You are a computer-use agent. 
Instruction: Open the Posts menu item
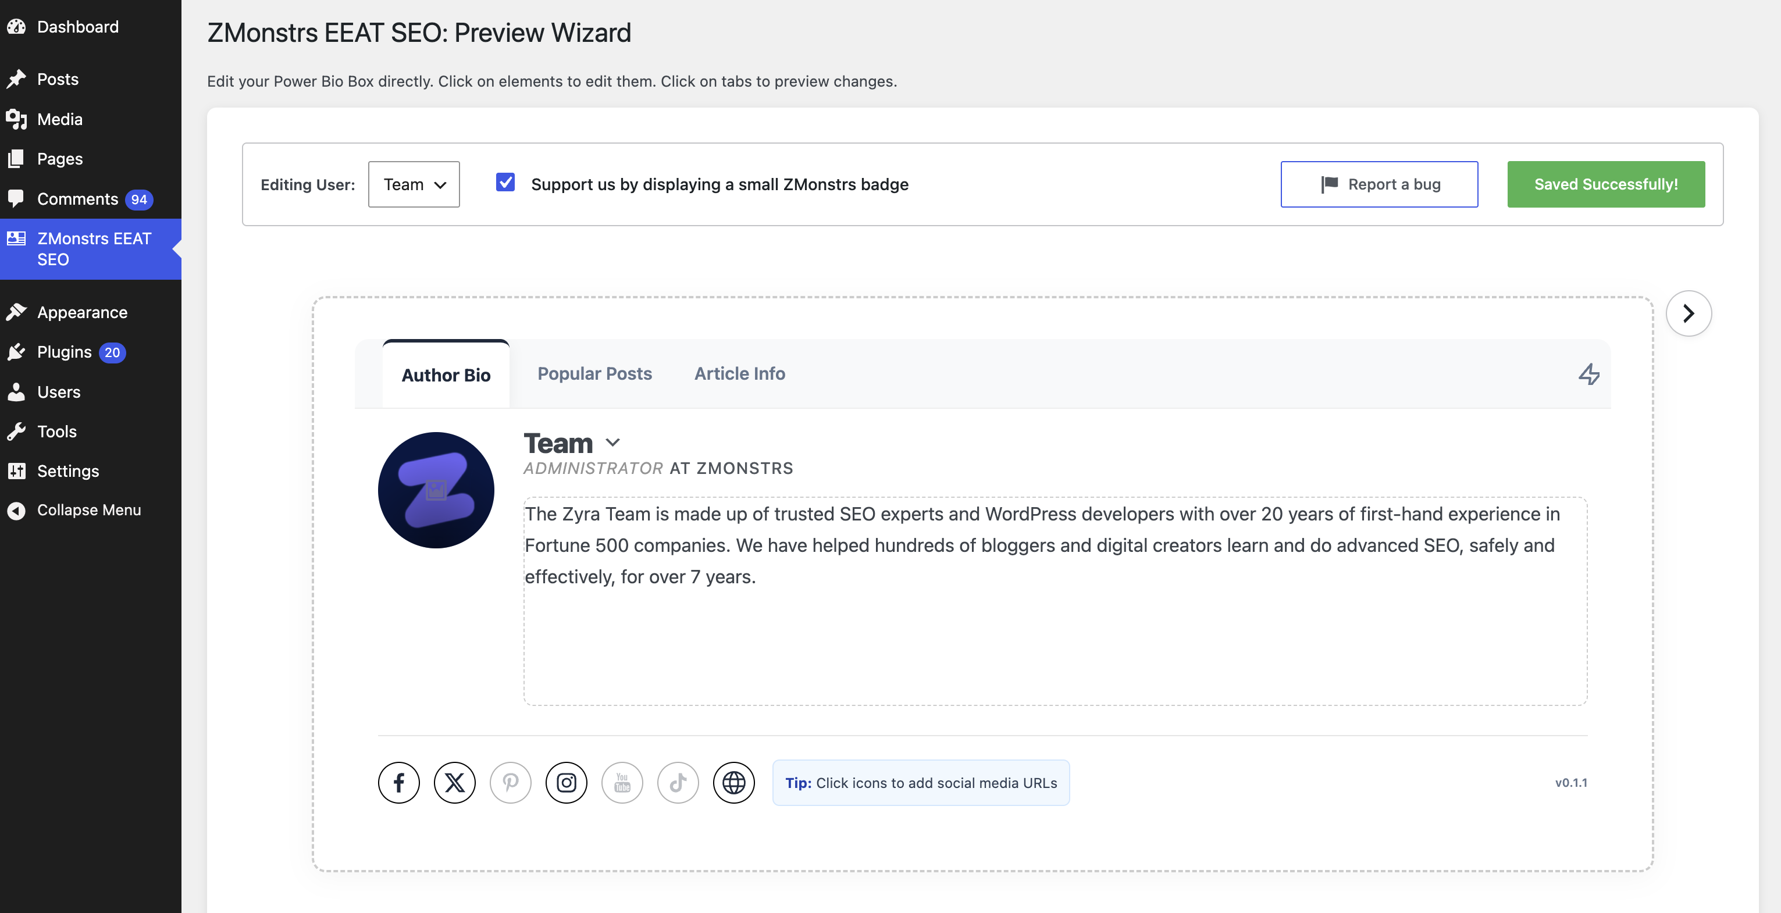pos(91,79)
